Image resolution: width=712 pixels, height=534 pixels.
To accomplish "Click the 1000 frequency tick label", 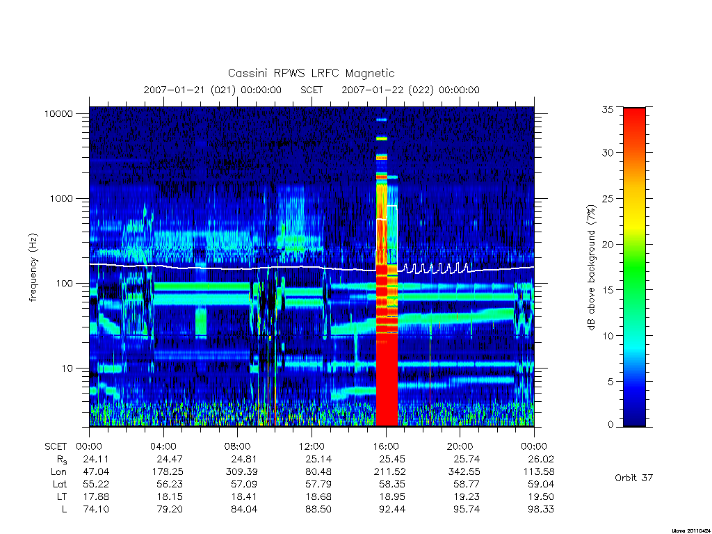I will pyautogui.click(x=61, y=198).
